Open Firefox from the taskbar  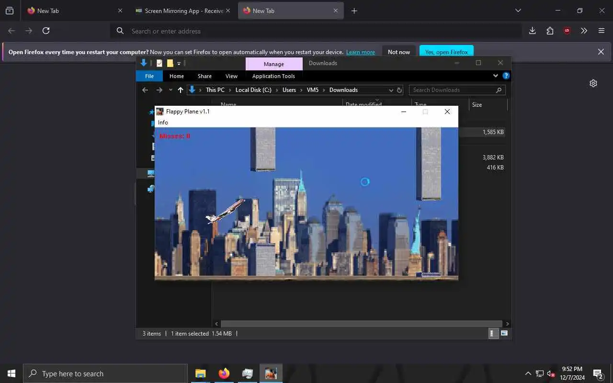(224, 373)
